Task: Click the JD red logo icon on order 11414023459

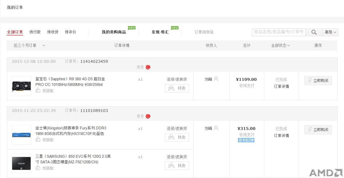Action: (x=148, y=67)
